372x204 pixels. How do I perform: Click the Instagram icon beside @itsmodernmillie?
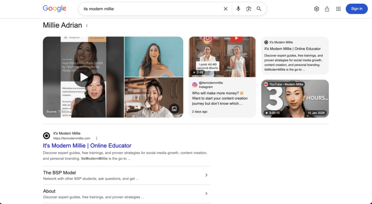(195, 85)
